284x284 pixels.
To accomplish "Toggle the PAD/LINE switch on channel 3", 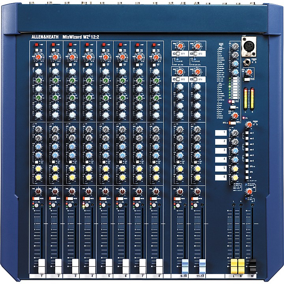I will pyautogui.click(x=70, y=50).
